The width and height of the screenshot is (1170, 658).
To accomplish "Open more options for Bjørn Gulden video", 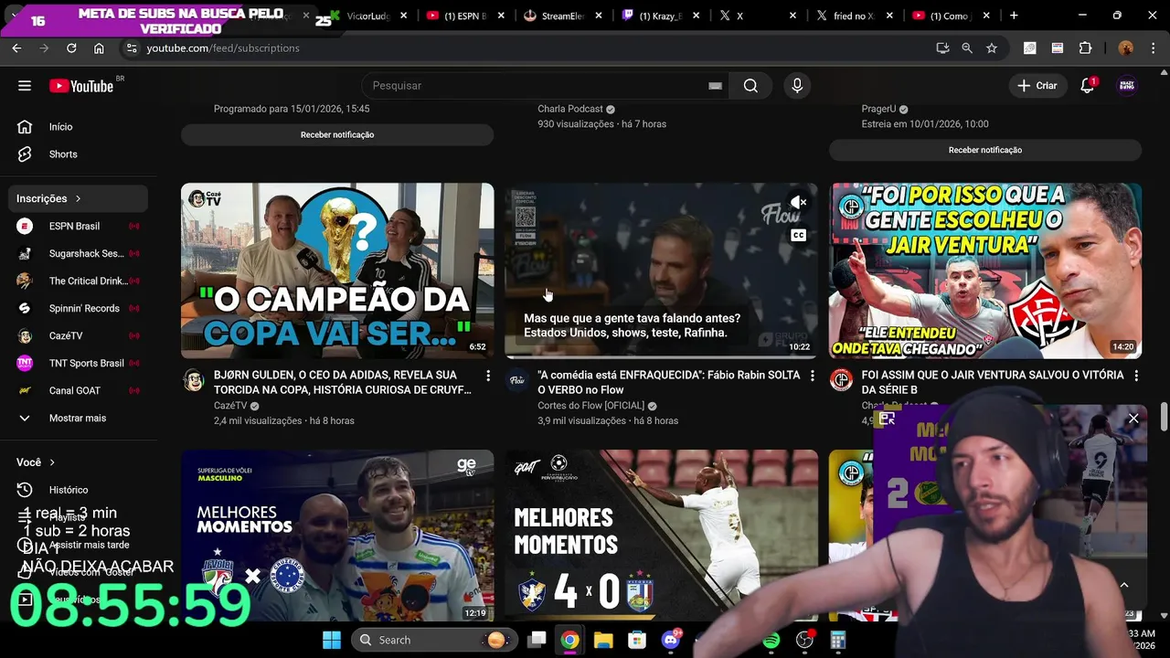I will (488, 377).
